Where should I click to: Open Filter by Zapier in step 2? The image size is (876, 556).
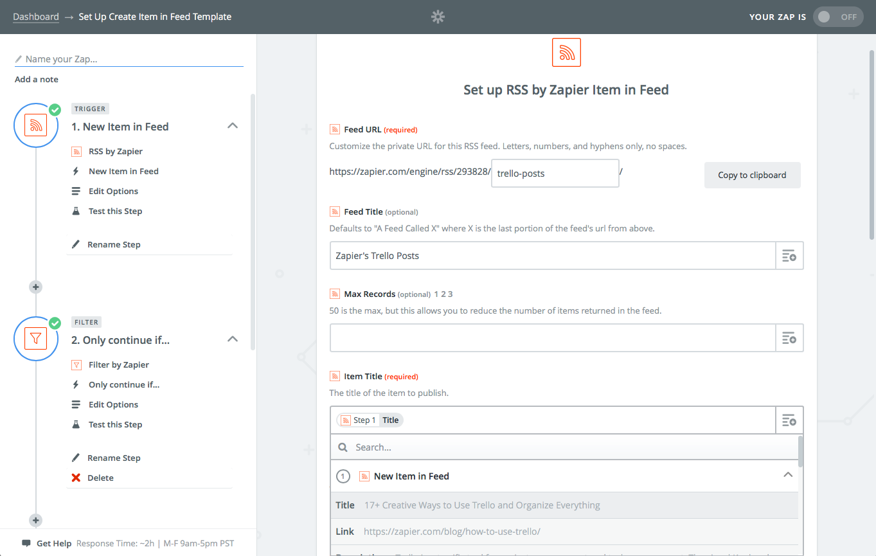(119, 364)
